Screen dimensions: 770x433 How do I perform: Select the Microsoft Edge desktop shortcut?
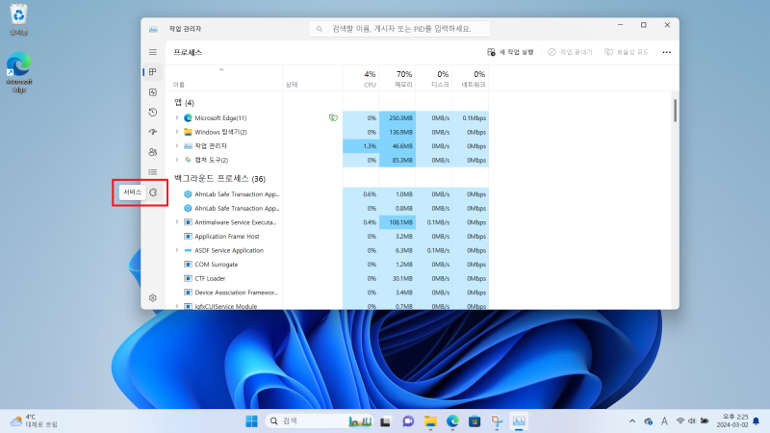[18, 72]
